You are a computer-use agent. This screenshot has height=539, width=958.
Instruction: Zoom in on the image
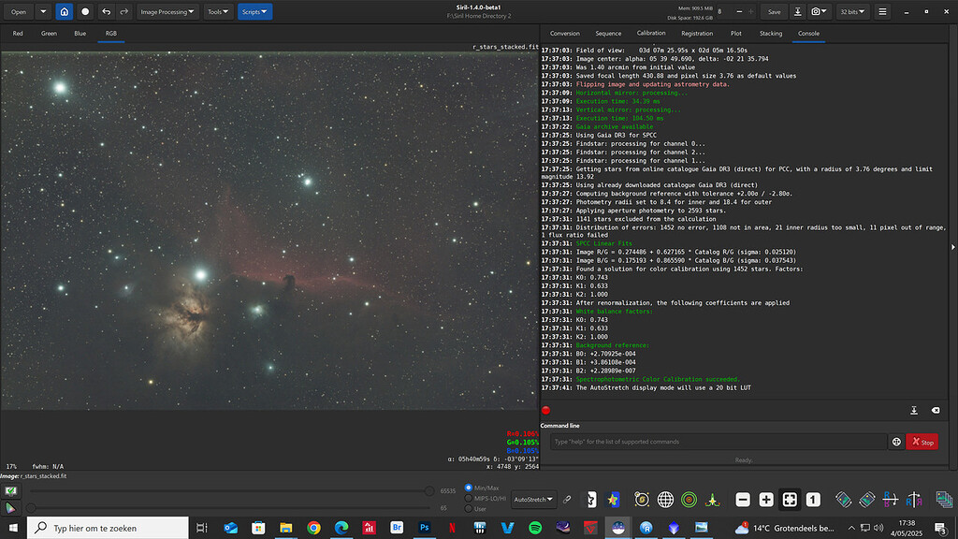click(765, 498)
